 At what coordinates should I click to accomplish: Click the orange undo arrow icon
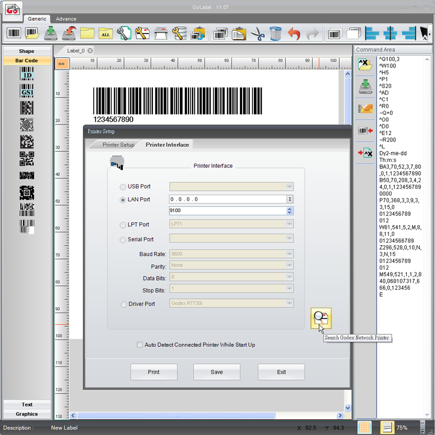[x=294, y=34]
